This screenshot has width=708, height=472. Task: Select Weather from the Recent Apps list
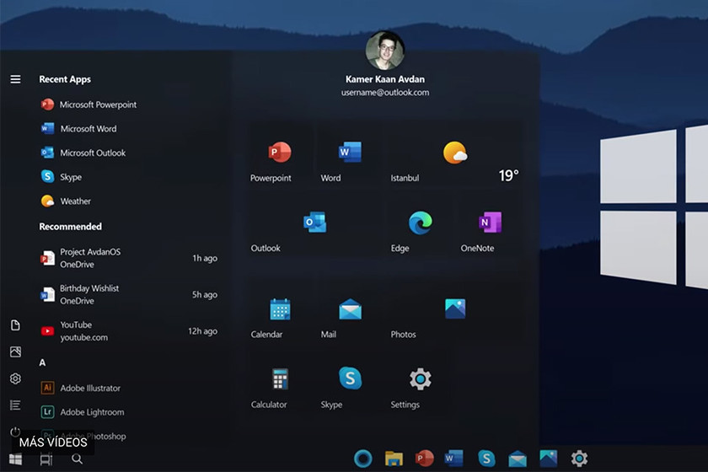point(75,201)
